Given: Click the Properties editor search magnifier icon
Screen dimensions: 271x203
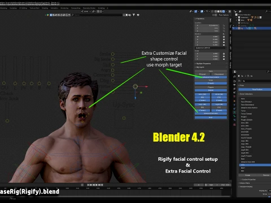Looking at the screenshot, I should click(268, 72).
